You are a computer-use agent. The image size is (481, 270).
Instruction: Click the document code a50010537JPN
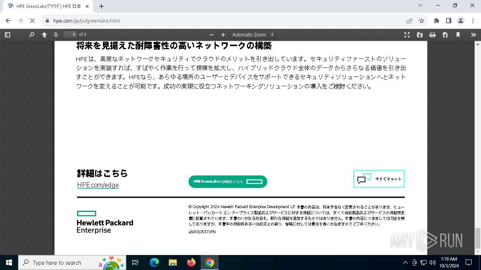tap(202, 232)
